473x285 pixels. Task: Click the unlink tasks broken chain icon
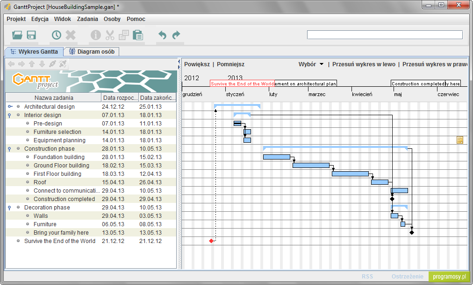click(x=63, y=64)
